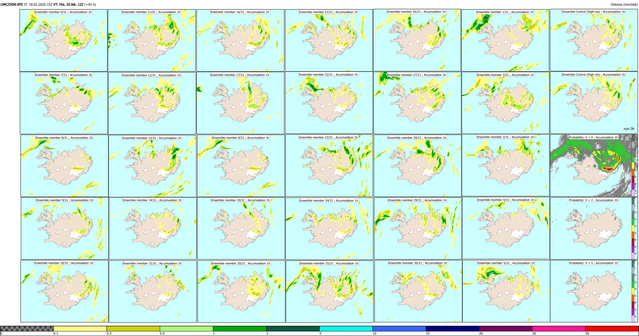
Task: Open the Ensemble member 28/31 map
Action: (417, 166)
